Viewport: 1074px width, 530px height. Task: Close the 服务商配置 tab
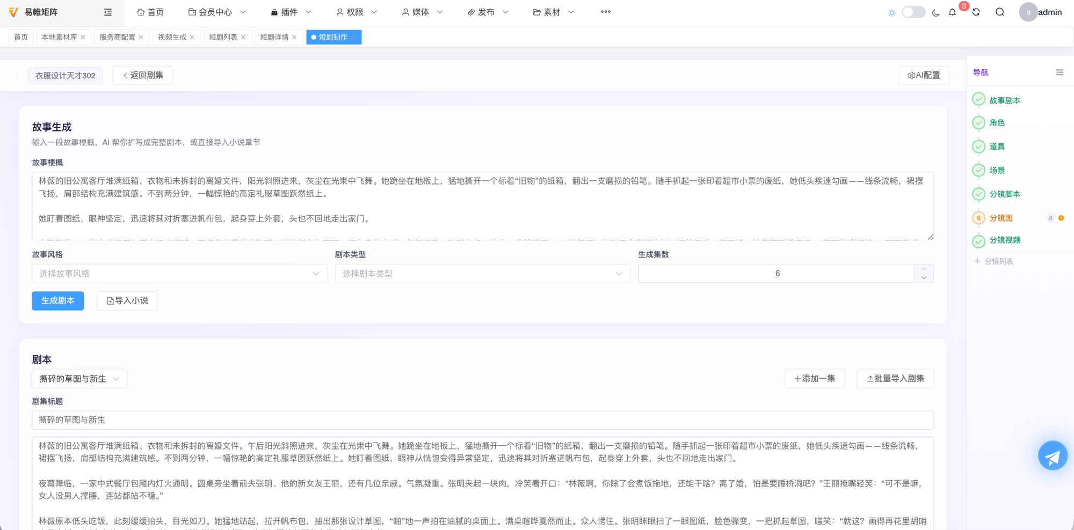(x=141, y=37)
